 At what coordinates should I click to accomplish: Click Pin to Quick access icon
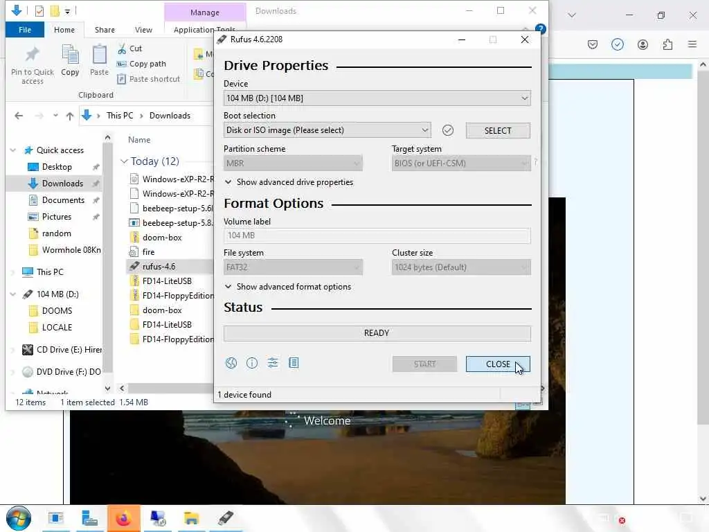(32, 65)
